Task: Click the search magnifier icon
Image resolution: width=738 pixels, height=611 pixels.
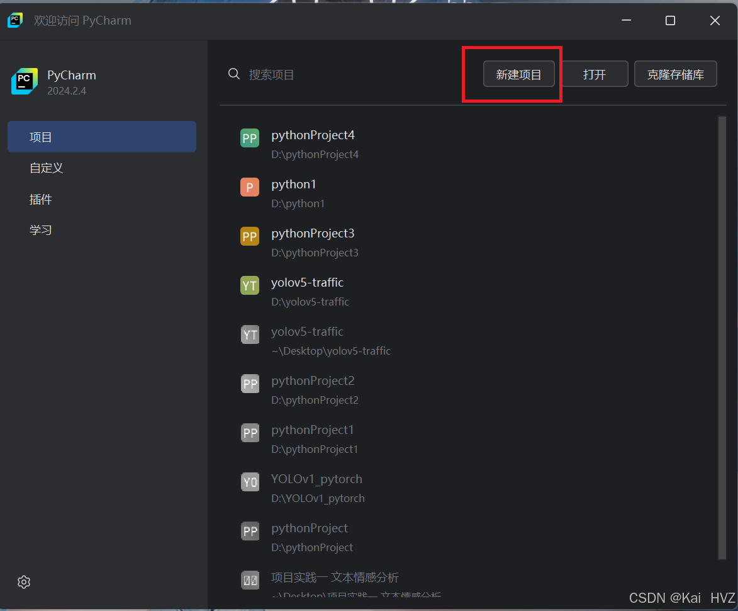Action: 234,74
